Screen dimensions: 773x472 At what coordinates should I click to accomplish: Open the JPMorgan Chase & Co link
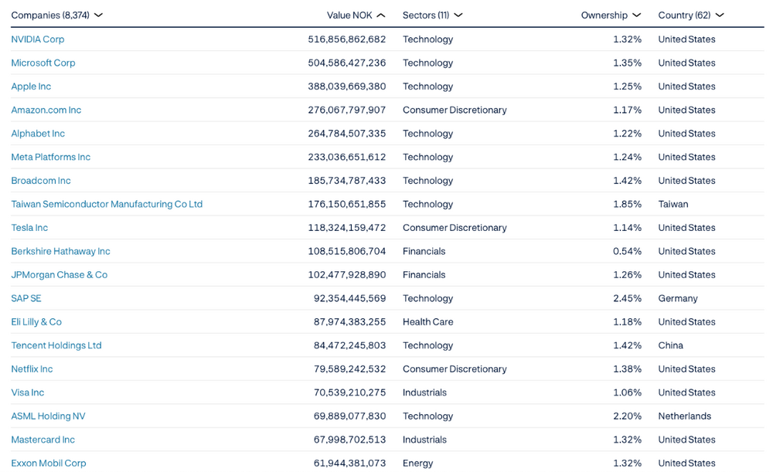[x=60, y=274]
